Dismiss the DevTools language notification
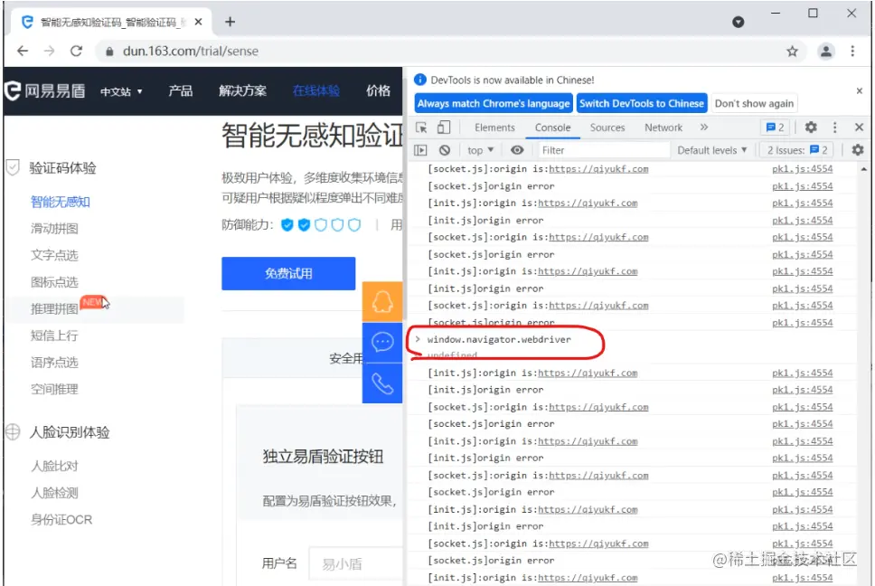875x586 pixels. pos(860,90)
